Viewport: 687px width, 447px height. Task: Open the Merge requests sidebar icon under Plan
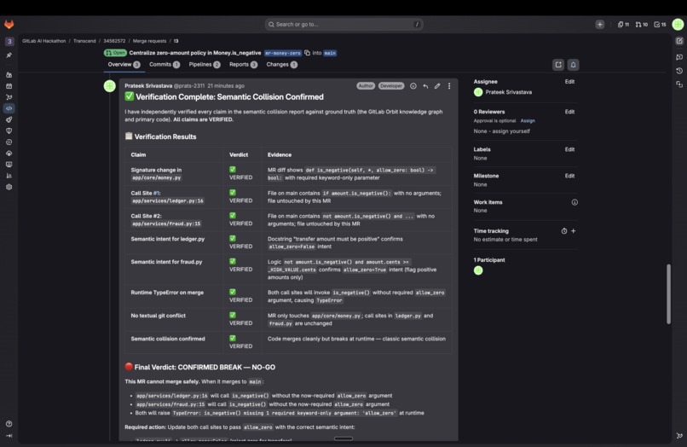pos(9,97)
